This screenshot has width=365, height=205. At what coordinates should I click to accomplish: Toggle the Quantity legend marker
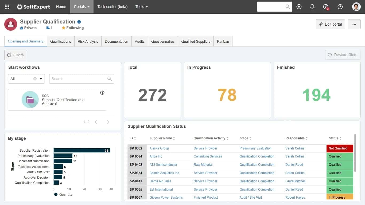click(56, 194)
